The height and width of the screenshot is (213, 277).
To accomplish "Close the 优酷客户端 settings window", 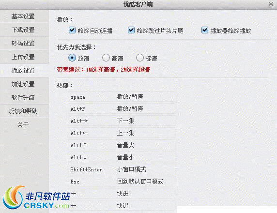I will point(271,4).
